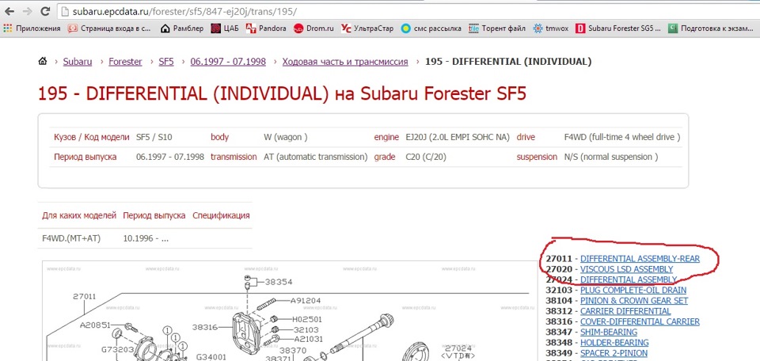
Task: Click A91204 callout in diagram
Action: pyautogui.click(x=306, y=300)
